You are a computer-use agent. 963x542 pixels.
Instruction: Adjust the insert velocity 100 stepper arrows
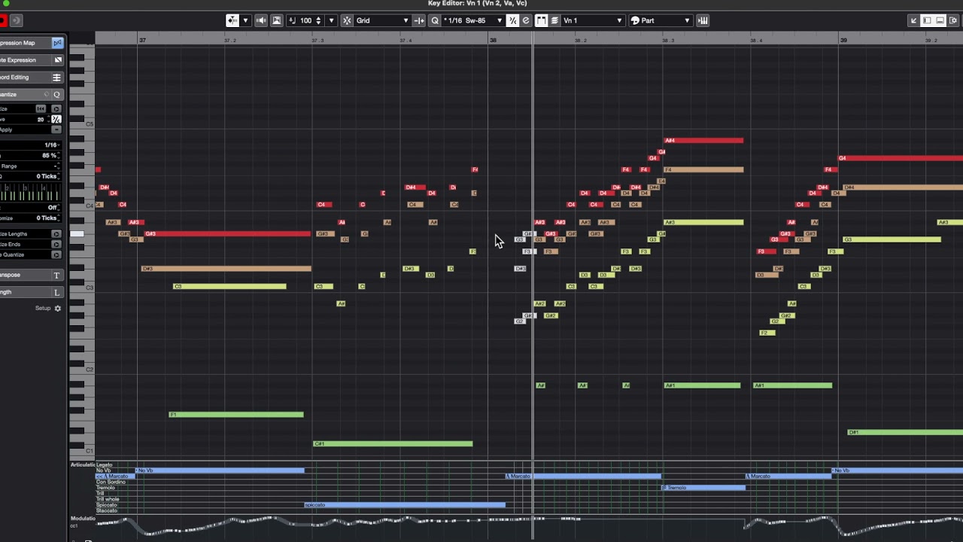tap(318, 20)
